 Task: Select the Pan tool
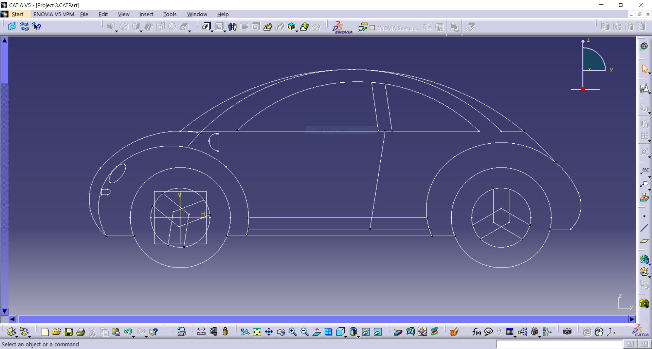tap(269, 332)
